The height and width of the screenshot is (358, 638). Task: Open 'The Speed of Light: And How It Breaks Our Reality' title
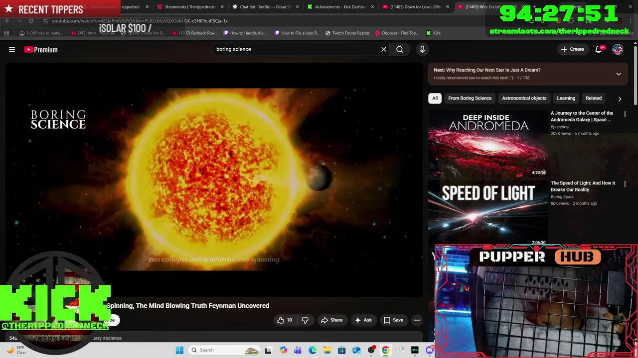point(583,186)
